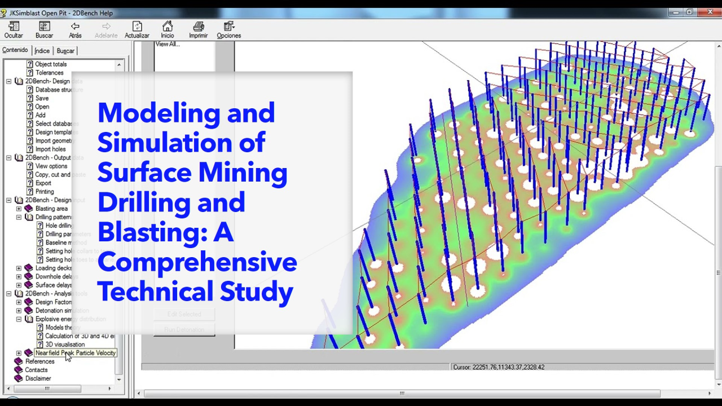The image size is (722, 406).
Task: Click the help icon beside Object totals
Action: coord(30,64)
